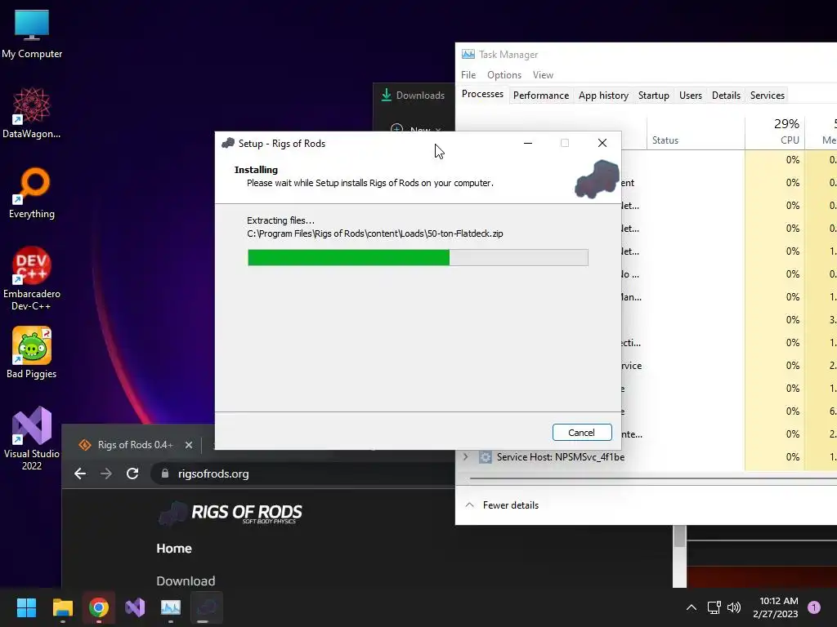Switch to Users tab
This screenshot has height=627, width=837.
click(690, 96)
